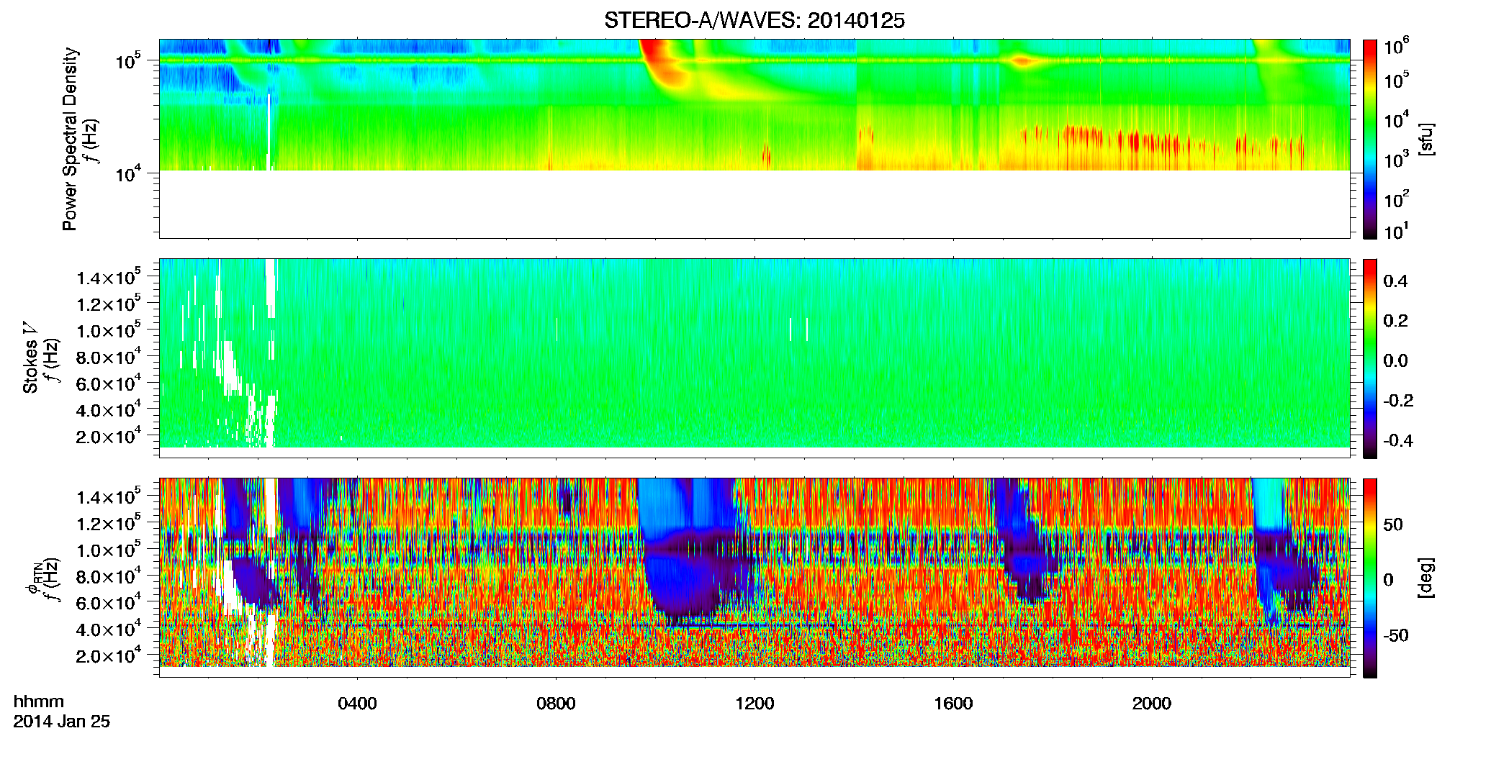The image size is (1509, 777).
Task: Click the Stokes V spectrogram panel
Action: (754, 358)
